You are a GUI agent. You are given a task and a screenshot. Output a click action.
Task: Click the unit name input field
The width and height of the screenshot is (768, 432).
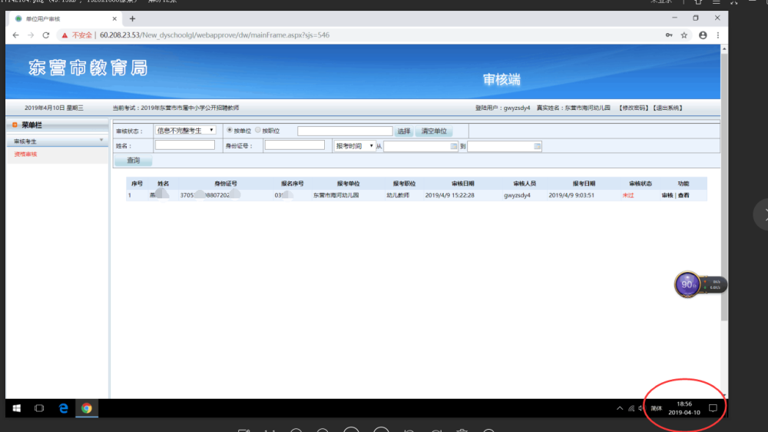click(345, 131)
